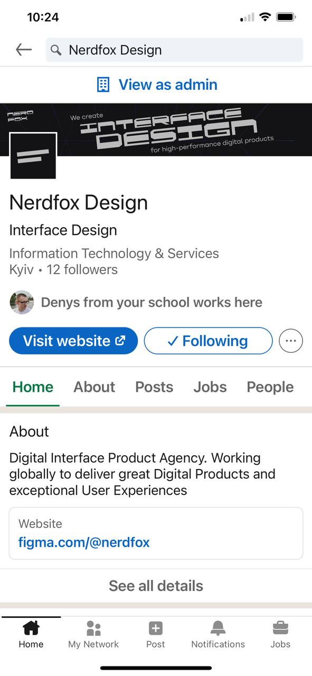Tap the back arrow icon
This screenshot has width=312, height=676.
tap(24, 50)
